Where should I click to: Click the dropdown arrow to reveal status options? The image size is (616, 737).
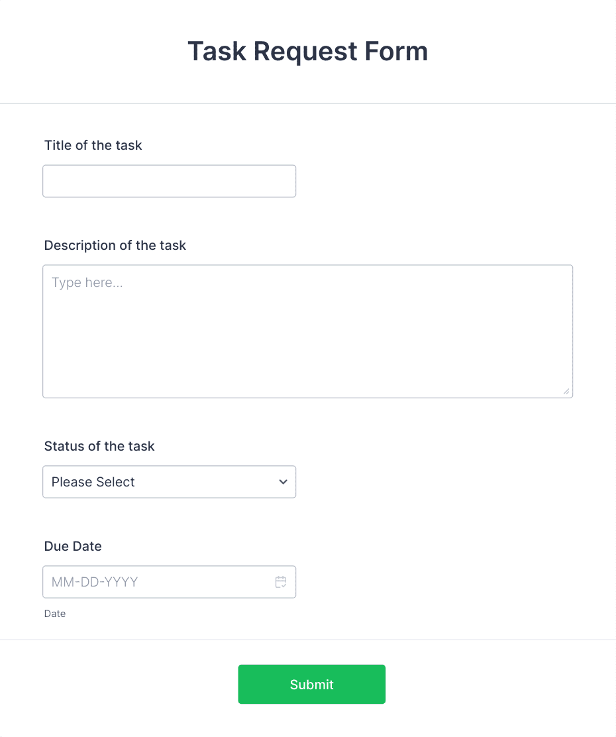(283, 482)
